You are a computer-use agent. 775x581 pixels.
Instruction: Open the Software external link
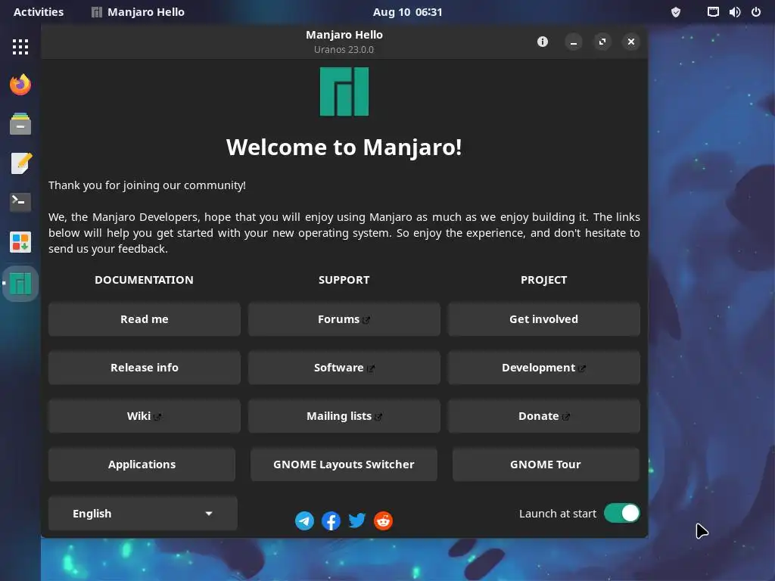tap(344, 368)
